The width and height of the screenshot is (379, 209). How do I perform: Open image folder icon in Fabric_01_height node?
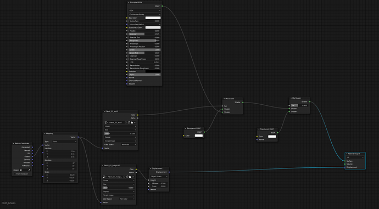point(130,177)
